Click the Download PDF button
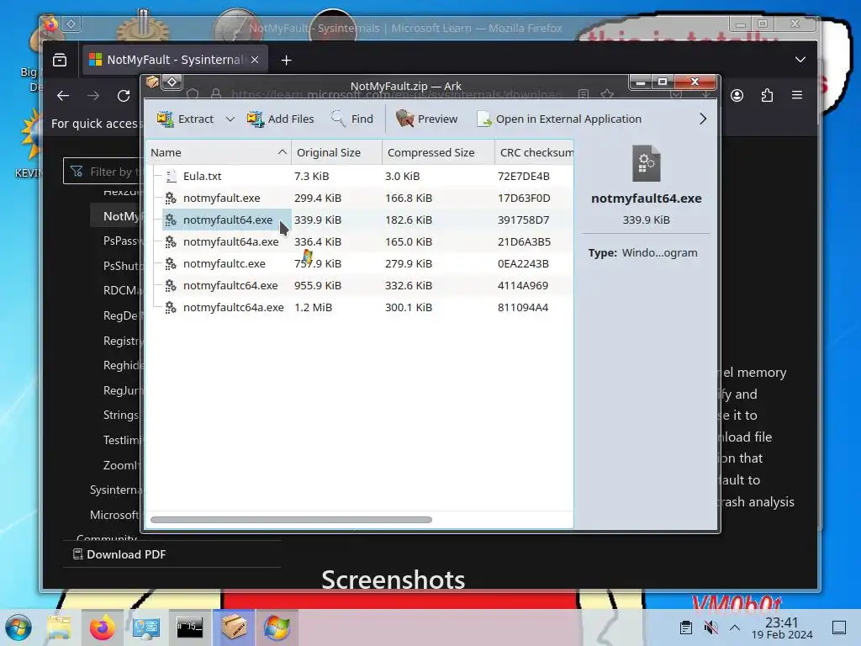This screenshot has width=861, height=646. click(119, 554)
